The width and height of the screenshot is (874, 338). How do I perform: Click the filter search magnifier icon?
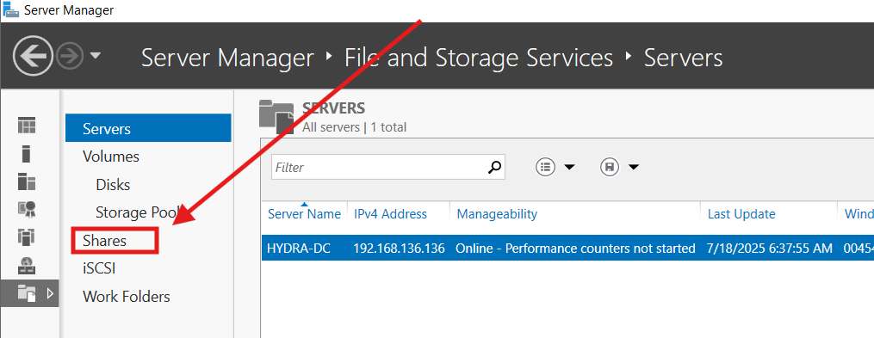coord(494,167)
